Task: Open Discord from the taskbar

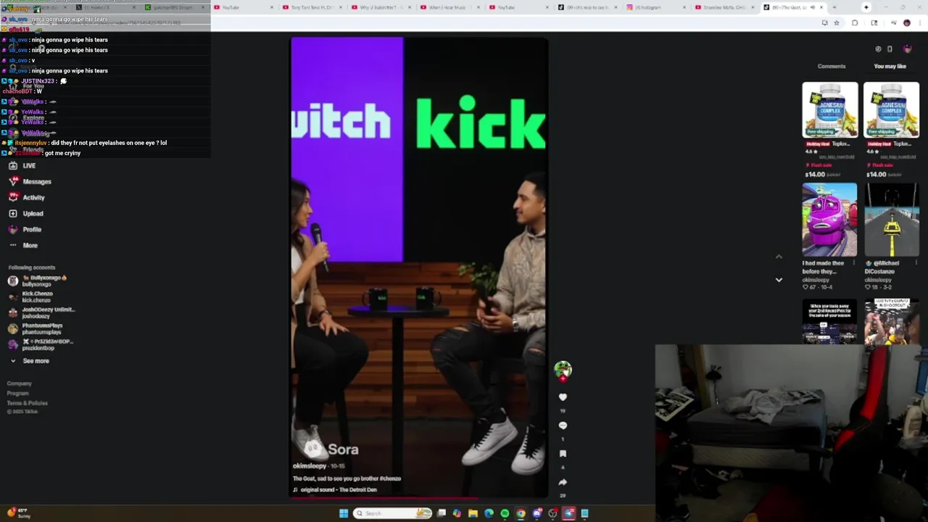Action: [x=537, y=513]
